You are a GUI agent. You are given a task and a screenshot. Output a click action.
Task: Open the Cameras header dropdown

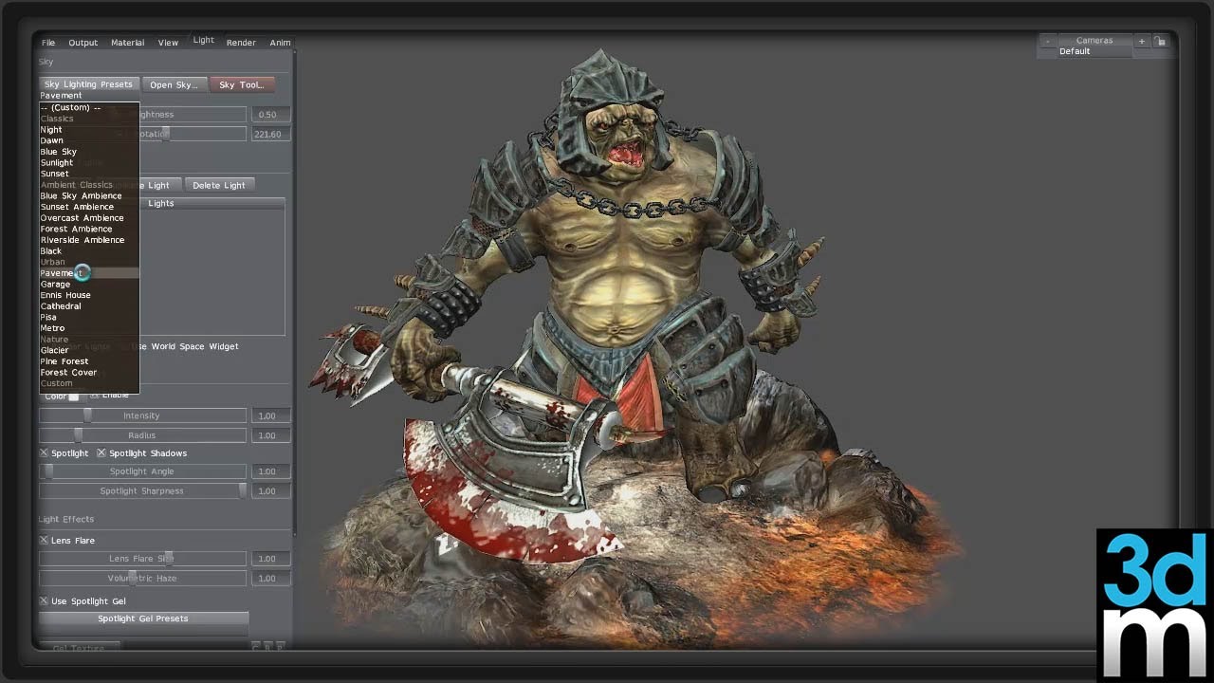point(1094,41)
